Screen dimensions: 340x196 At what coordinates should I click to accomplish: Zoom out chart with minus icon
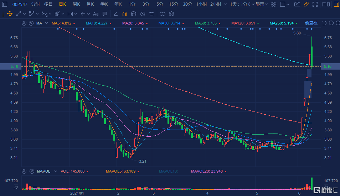[x=331, y=23]
